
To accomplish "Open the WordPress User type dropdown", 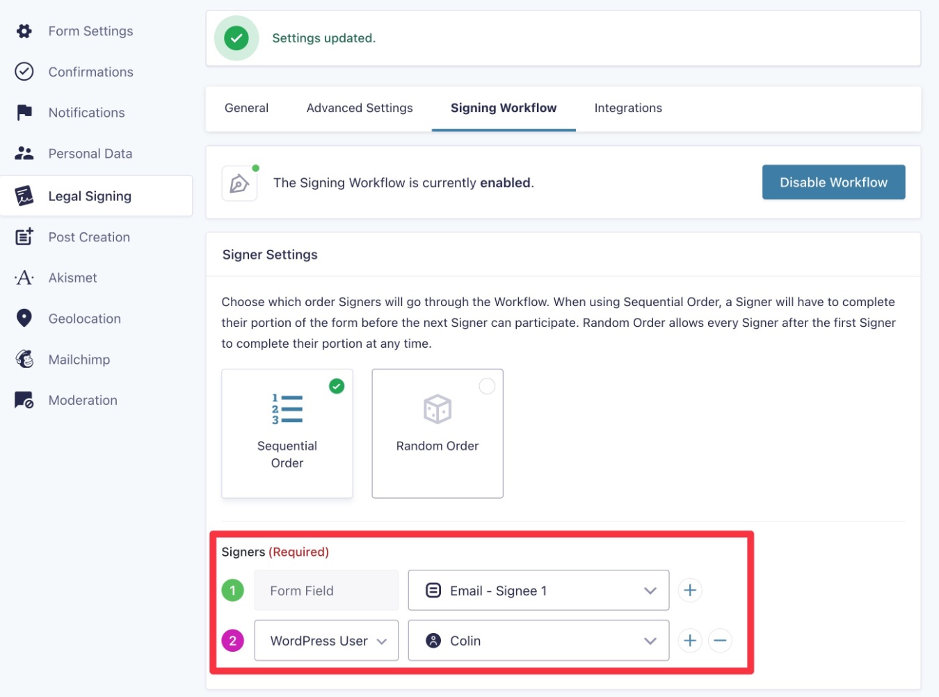I will [326, 641].
